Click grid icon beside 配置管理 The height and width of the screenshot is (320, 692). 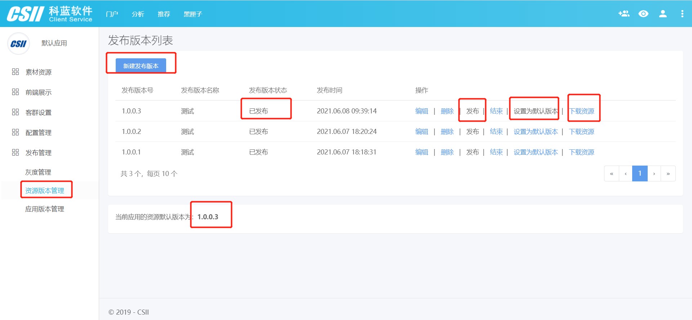(x=15, y=132)
